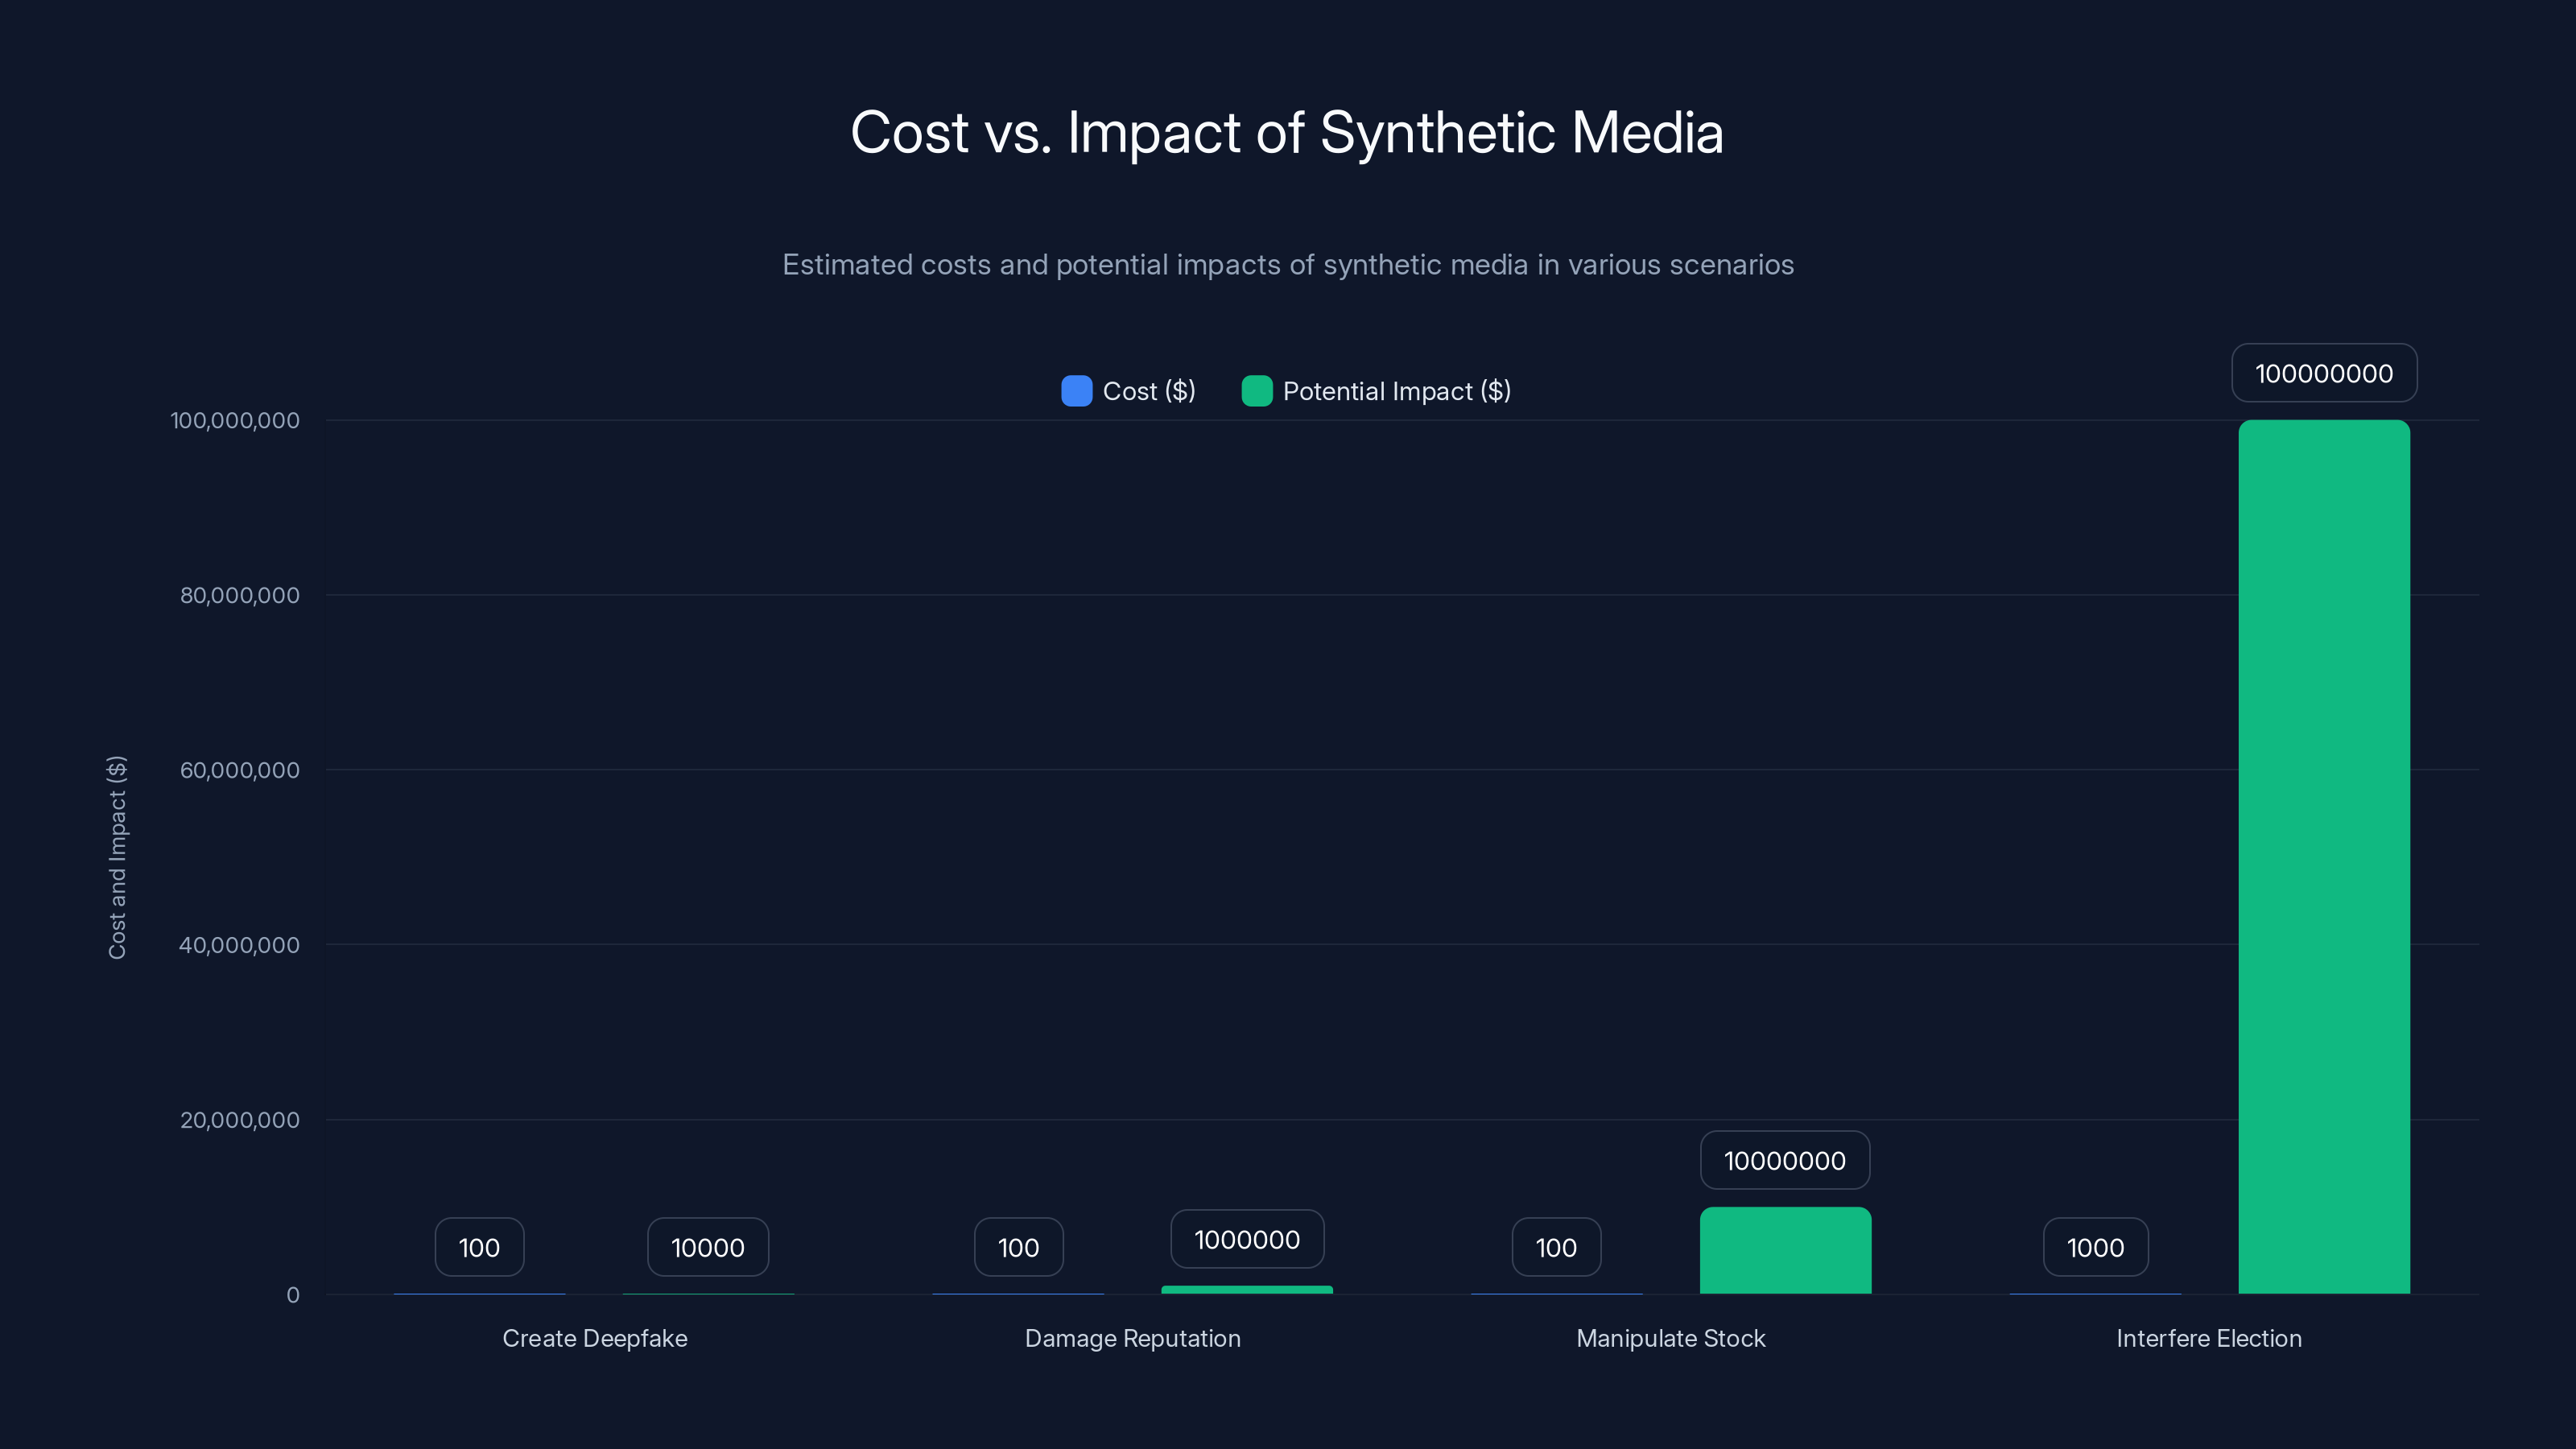Select the Create Deepfake category label

(x=594, y=1338)
